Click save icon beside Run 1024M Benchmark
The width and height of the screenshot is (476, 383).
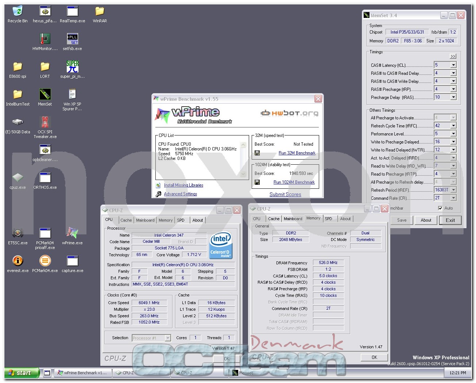(257, 182)
